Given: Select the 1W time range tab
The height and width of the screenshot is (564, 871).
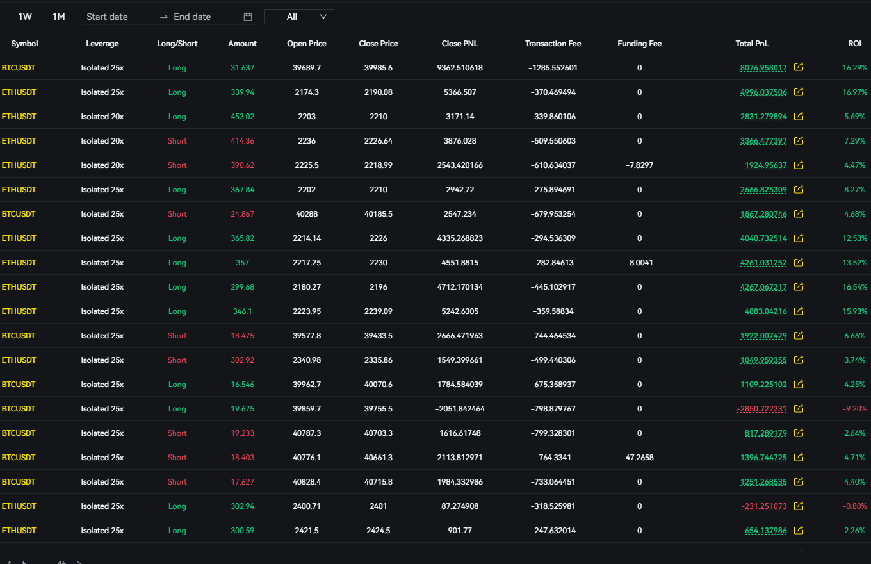Looking at the screenshot, I should [x=25, y=17].
